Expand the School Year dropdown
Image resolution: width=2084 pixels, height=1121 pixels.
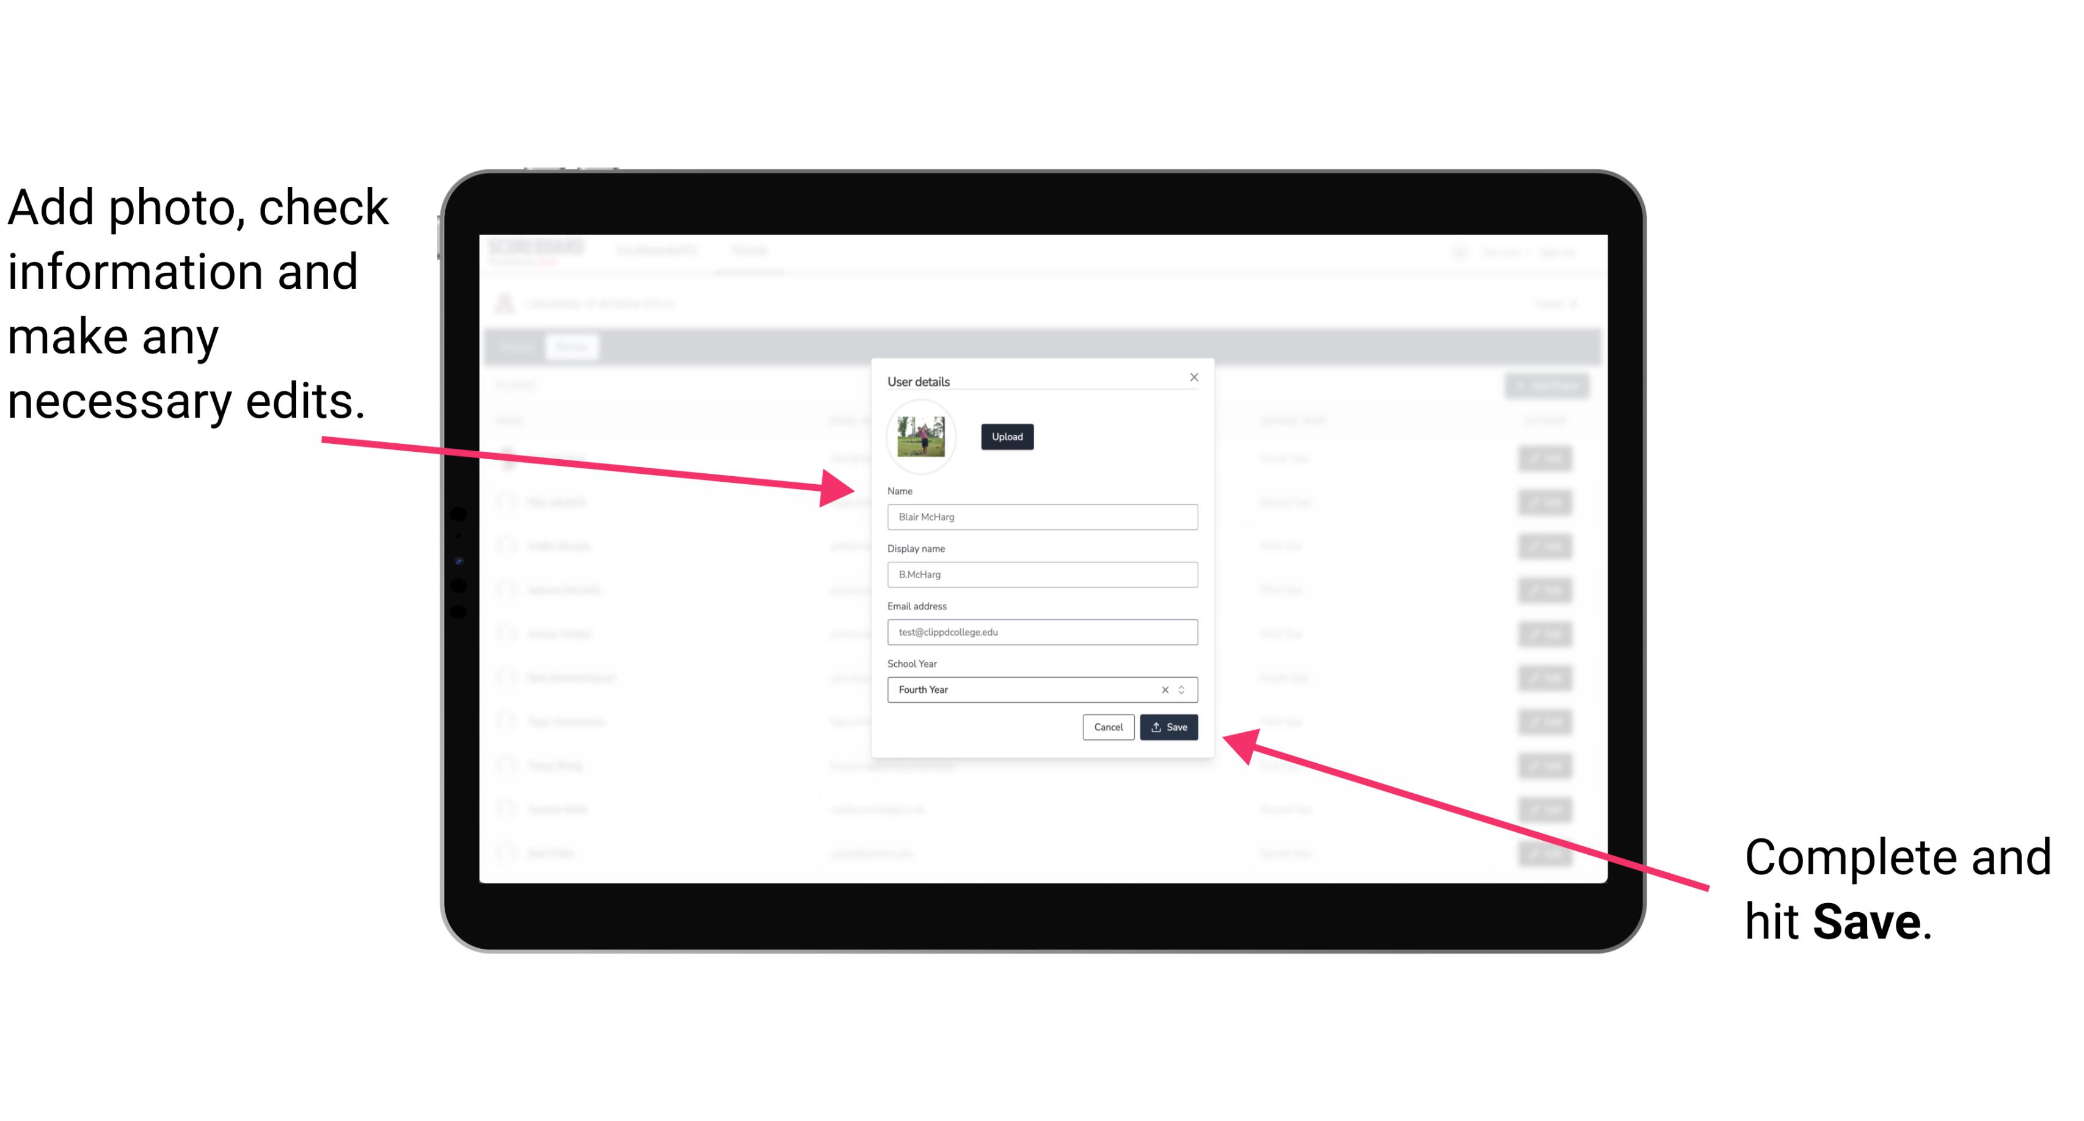coord(1185,689)
